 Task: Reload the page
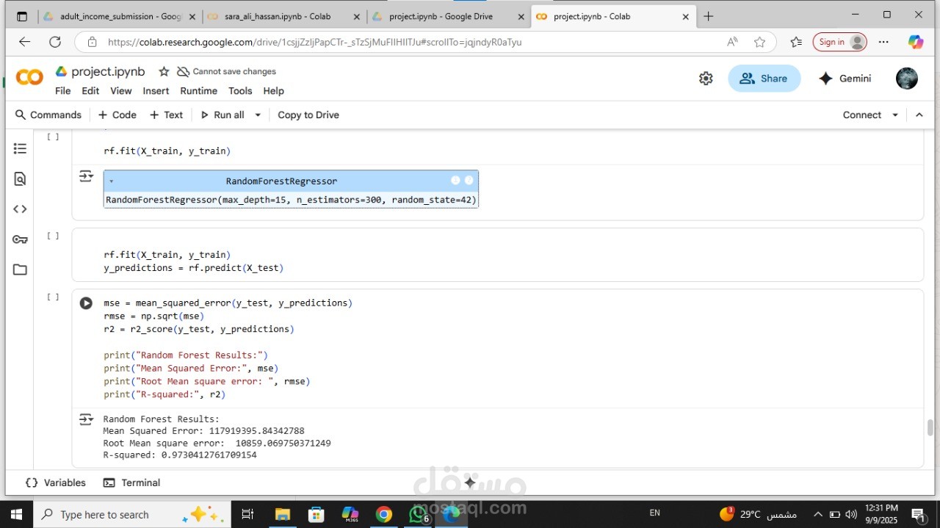55,42
